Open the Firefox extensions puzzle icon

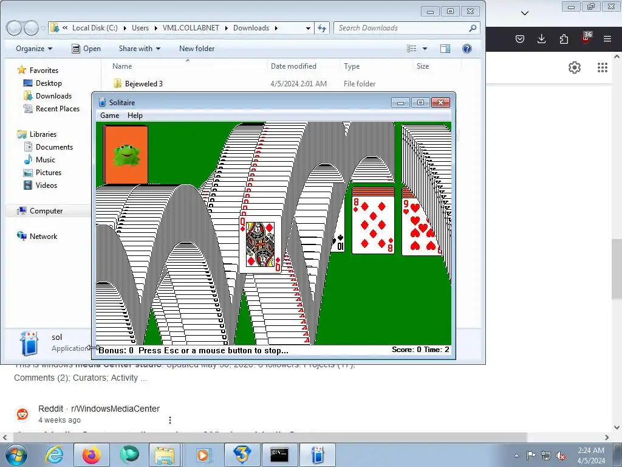click(564, 39)
